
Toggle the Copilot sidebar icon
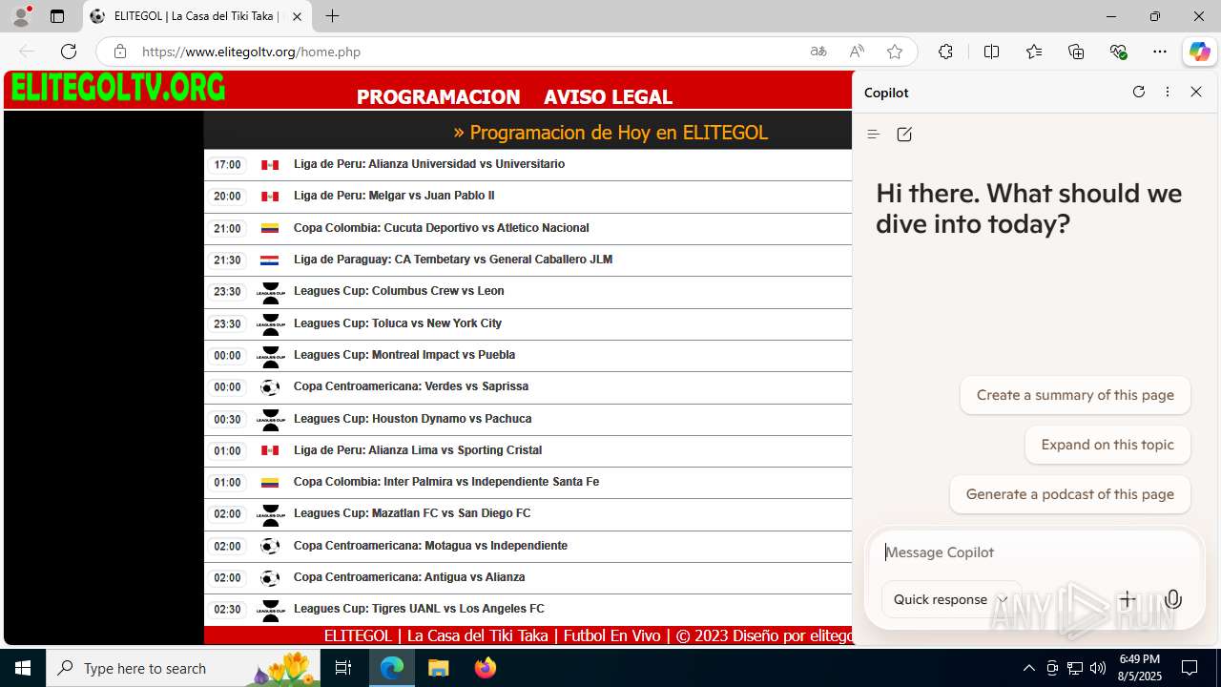(1199, 52)
